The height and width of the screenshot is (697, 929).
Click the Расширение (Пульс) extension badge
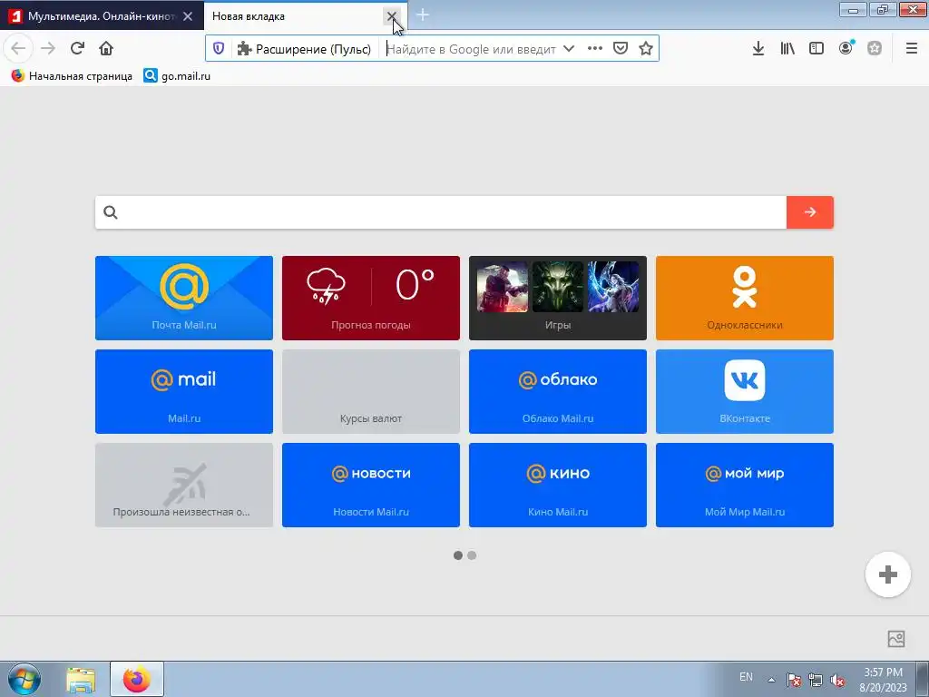[x=304, y=49]
